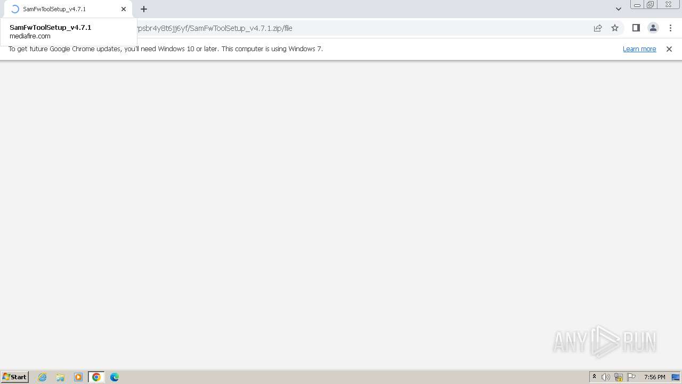Image resolution: width=682 pixels, height=384 pixels.
Task: Click the mediafire.com text in tab tooltip
Action: coord(30,36)
